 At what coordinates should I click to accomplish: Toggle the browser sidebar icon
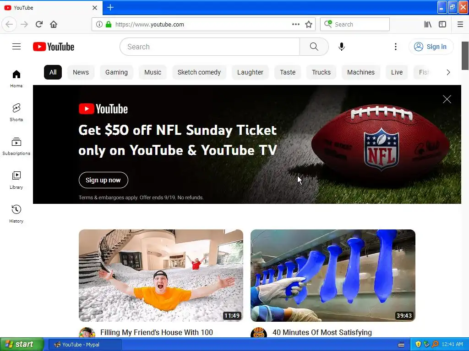(x=442, y=24)
